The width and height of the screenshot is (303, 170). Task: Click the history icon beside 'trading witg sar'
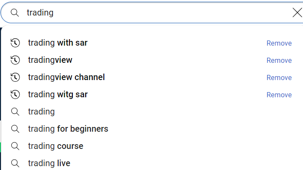(15, 94)
